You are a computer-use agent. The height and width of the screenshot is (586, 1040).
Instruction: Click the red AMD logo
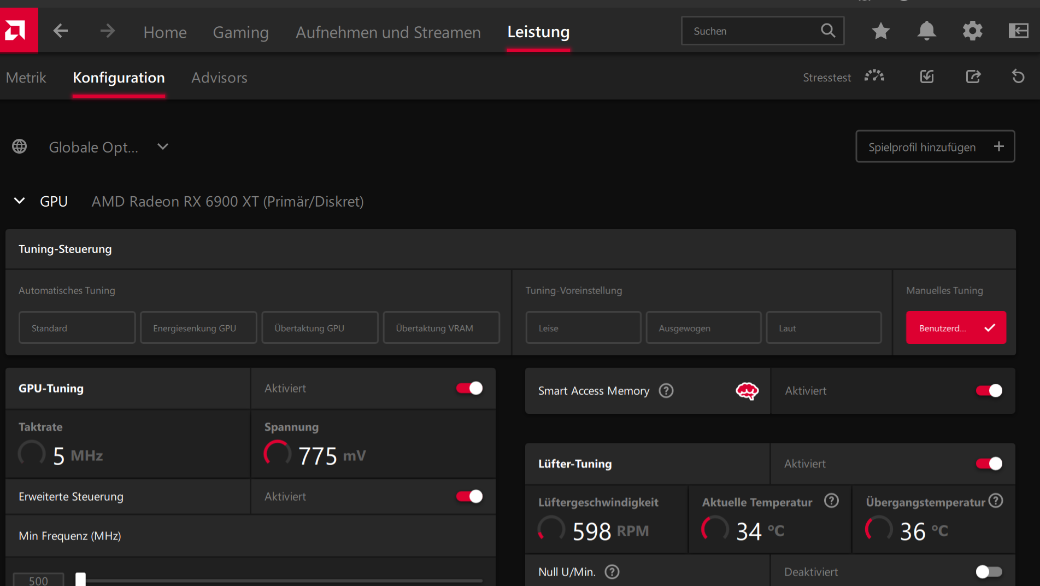(x=19, y=30)
